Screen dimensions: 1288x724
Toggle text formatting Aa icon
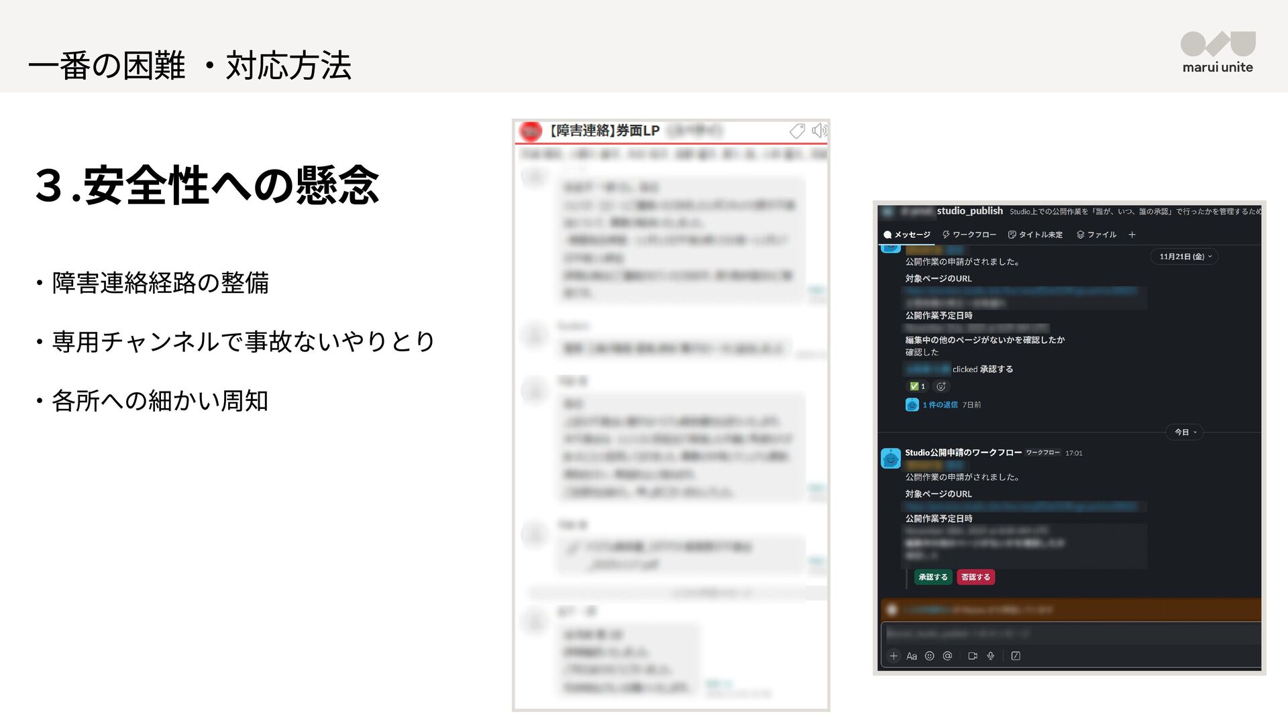(x=911, y=656)
